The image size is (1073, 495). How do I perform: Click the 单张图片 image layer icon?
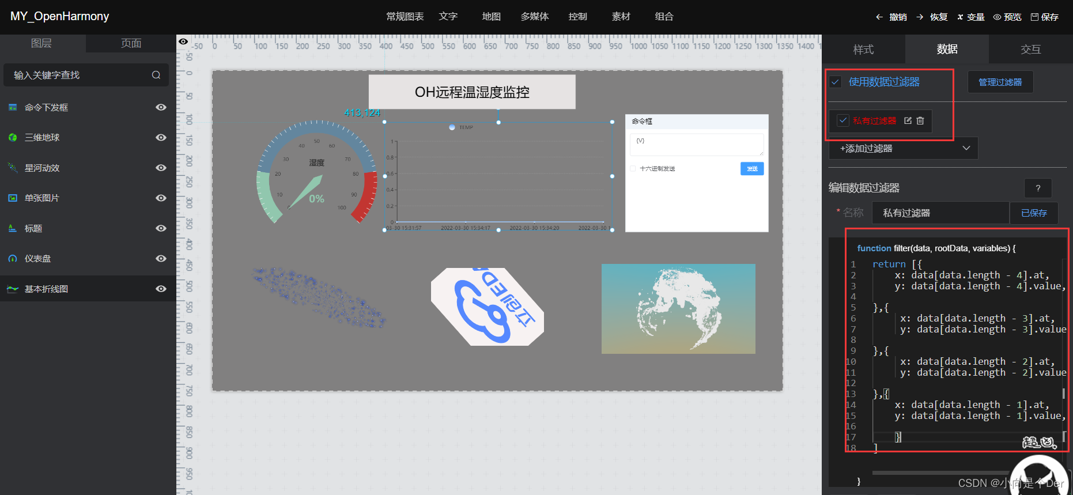[13, 198]
